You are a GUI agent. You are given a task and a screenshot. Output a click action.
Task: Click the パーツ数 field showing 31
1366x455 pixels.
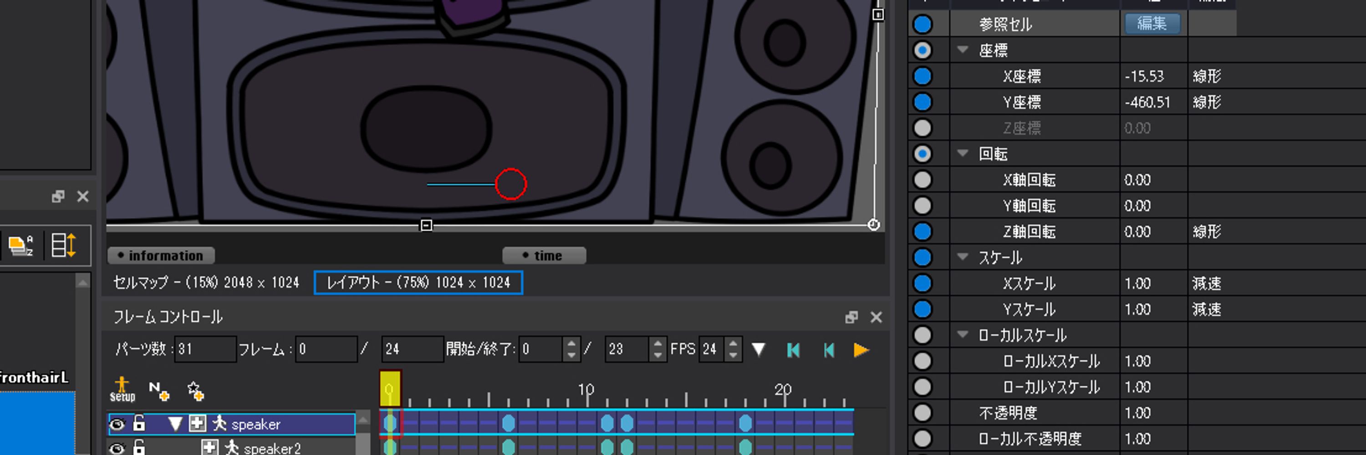point(205,349)
